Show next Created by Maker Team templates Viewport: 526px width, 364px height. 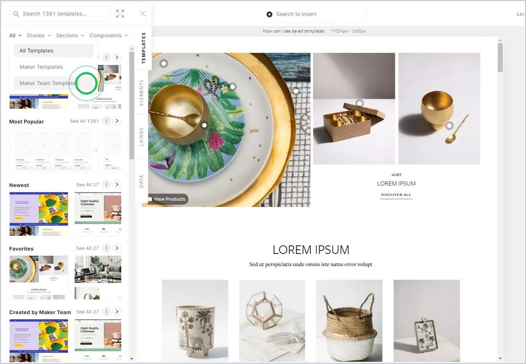click(x=117, y=312)
